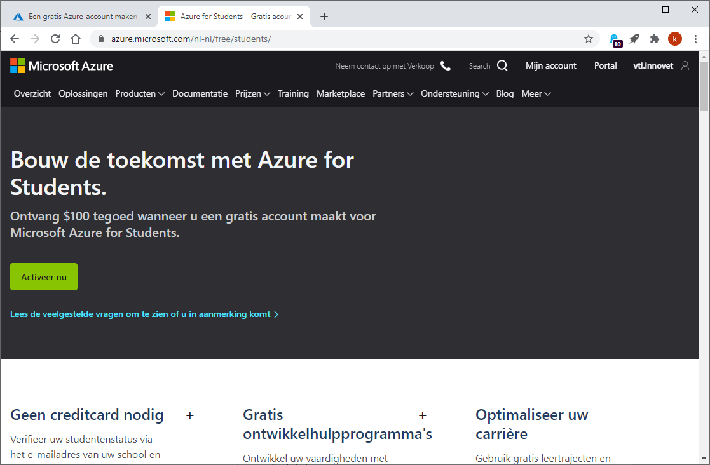Click the green 'Activeer nu' button
Viewport: 710px width, 465px height.
click(x=44, y=277)
